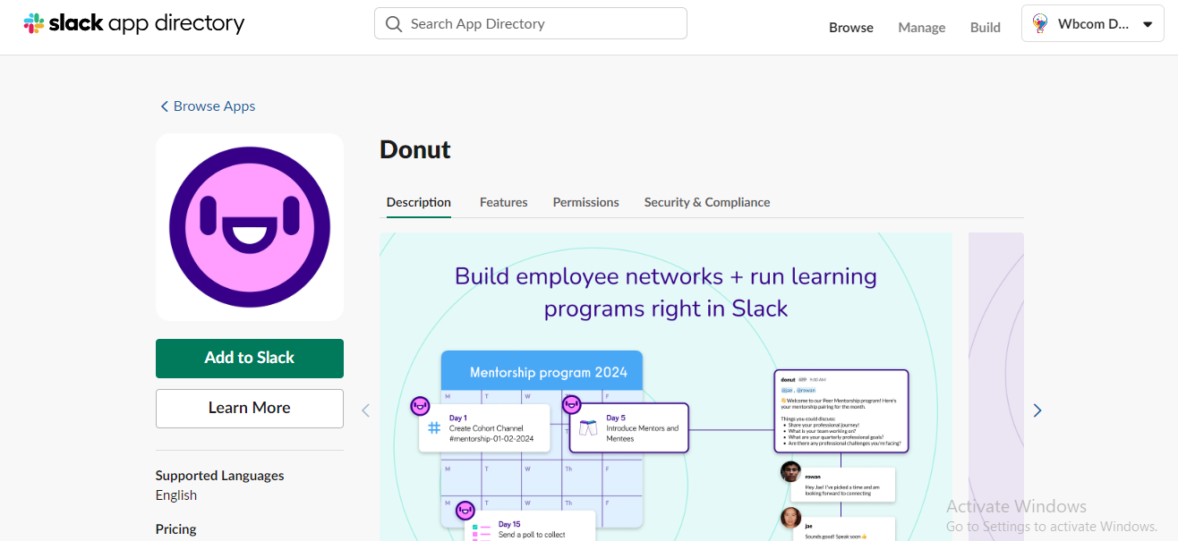
Task: Click the Add to Slack button
Action: (x=250, y=358)
